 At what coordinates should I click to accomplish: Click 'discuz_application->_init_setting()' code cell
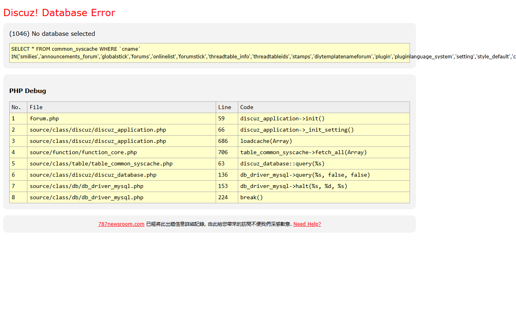click(324, 130)
